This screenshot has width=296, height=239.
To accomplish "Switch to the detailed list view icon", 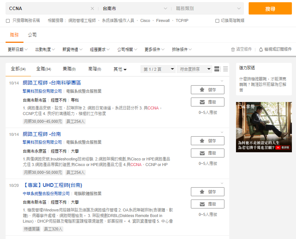I will (x=217, y=69).
